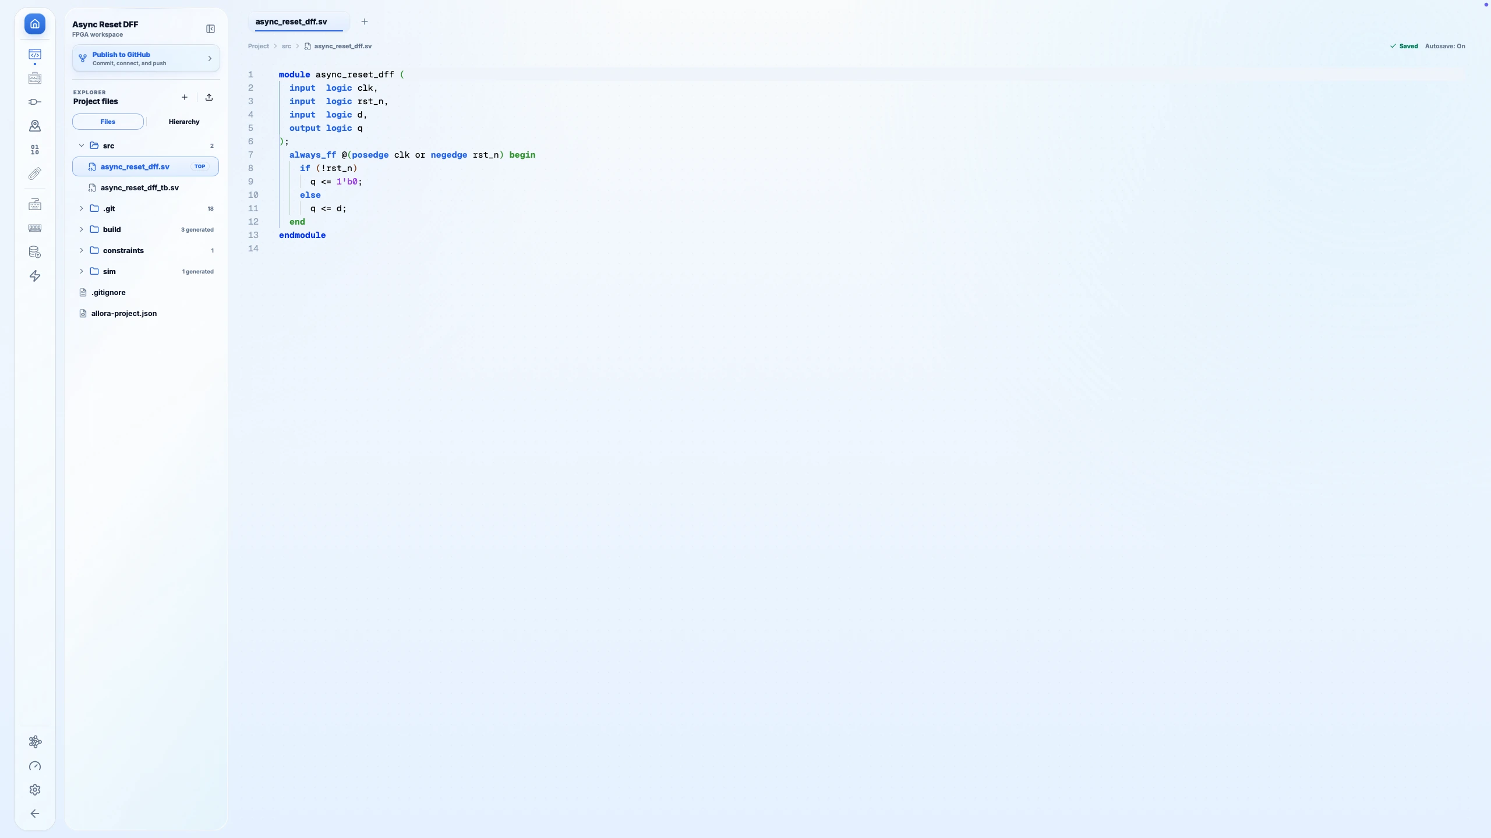This screenshot has height=838, width=1491.
Task: Click the binary 0110 bitstream icon
Action: point(35,150)
